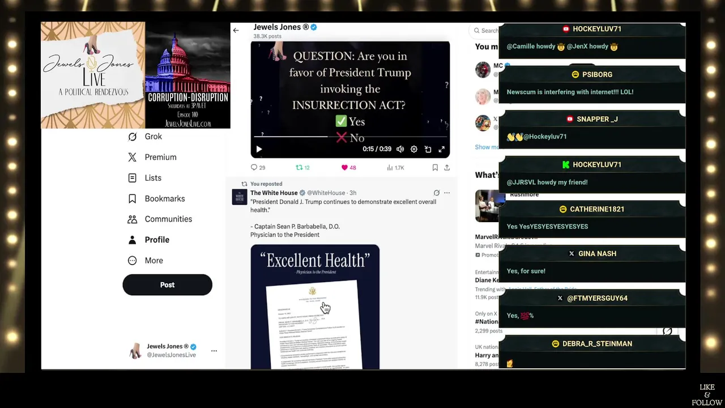This screenshot has height=408, width=725.
Task: Open the Excellent Health image
Action: coord(315,307)
